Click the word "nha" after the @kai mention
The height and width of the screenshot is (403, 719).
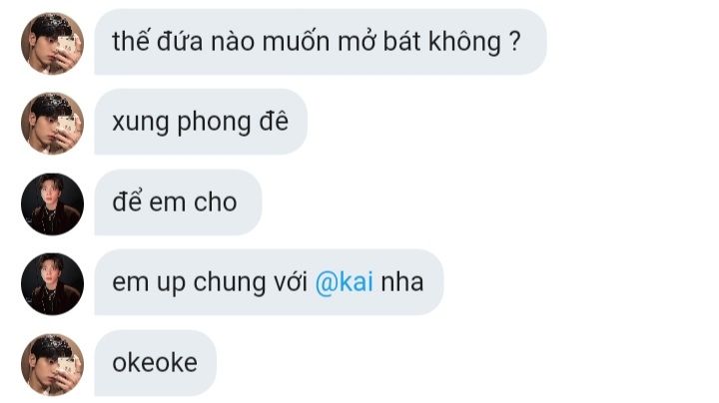tap(402, 282)
